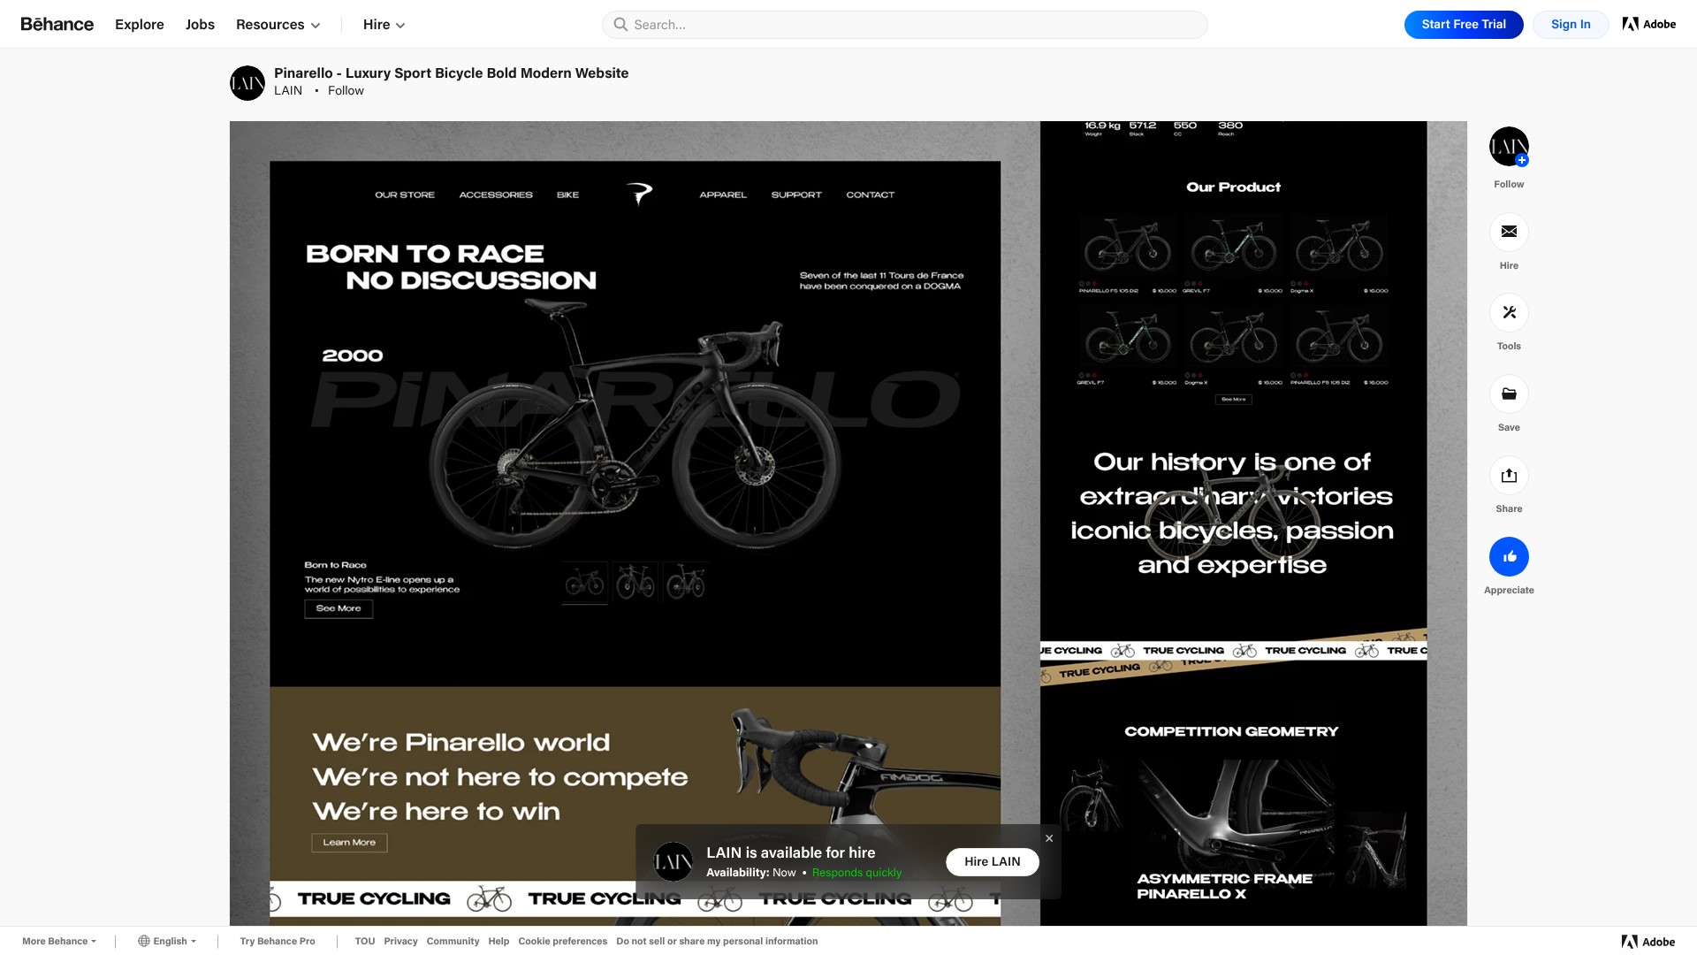1697x955 pixels.
Task: Open the Cookie preferences footer link
Action: click(x=562, y=941)
